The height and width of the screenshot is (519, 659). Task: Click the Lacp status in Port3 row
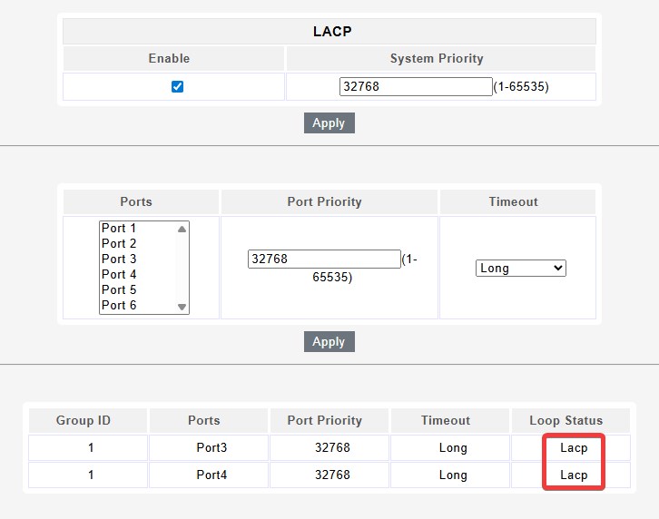tap(573, 448)
